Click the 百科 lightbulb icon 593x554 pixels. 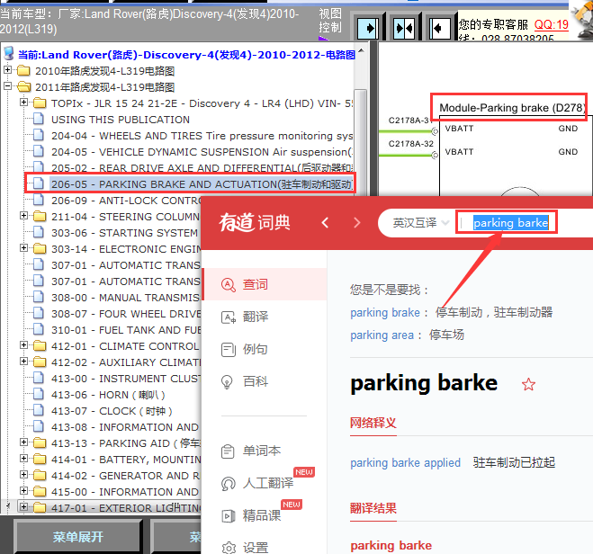coord(227,381)
